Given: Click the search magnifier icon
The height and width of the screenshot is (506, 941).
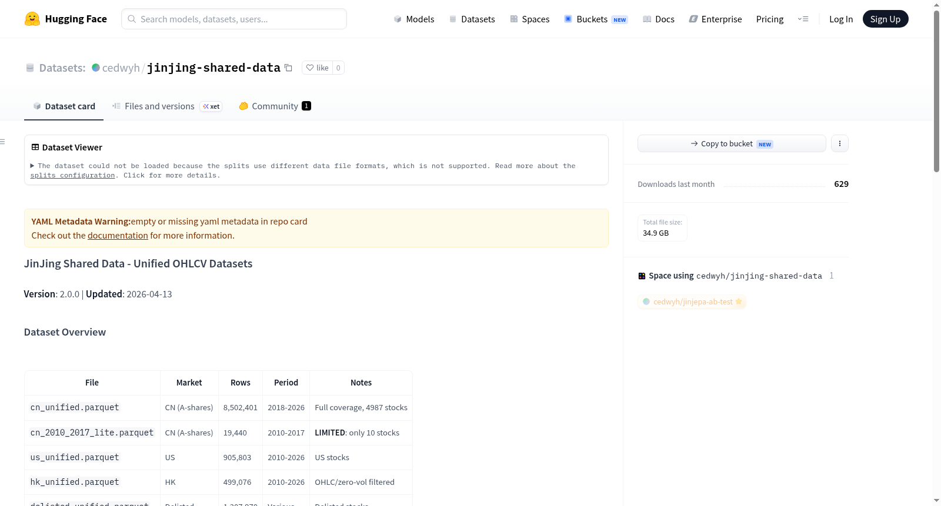Looking at the screenshot, I should (x=132, y=19).
